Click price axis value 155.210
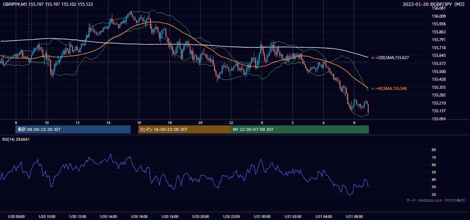Screen dimensions: 470x220 point(439,103)
